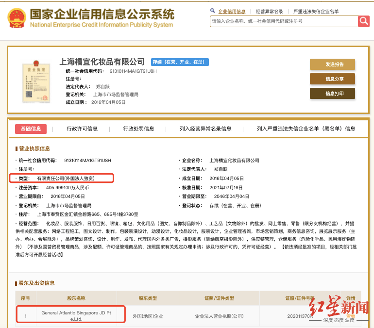Select the 严重违法失信企业名单 search category
374x328 pixels.
click(316, 12)
